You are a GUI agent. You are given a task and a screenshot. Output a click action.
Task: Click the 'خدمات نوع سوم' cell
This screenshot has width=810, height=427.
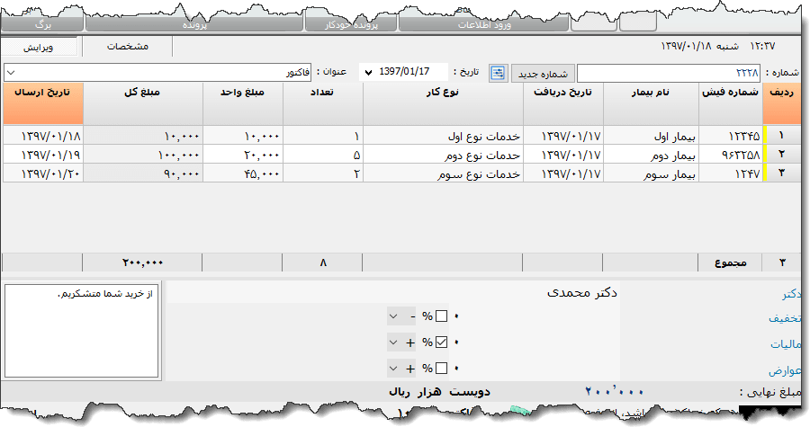pyautogui.click(x=484, y=173)
